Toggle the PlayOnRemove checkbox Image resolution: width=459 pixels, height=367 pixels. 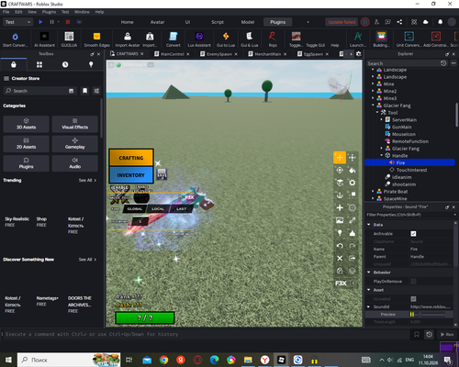tap(413, 281)
